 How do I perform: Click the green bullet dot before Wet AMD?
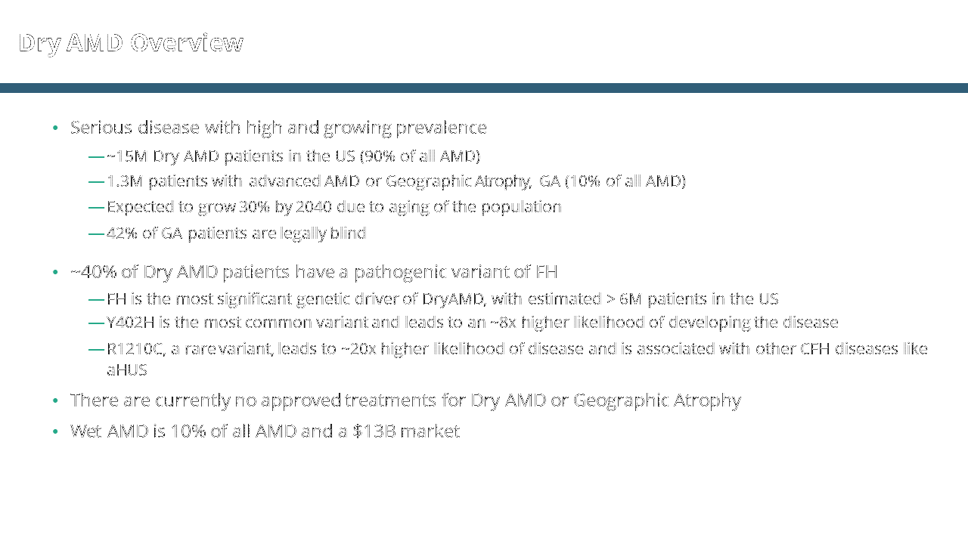pyautogui.click(x=55, y=432)
